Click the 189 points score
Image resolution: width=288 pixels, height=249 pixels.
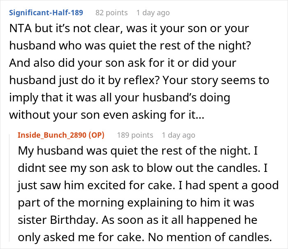[135, 135]
